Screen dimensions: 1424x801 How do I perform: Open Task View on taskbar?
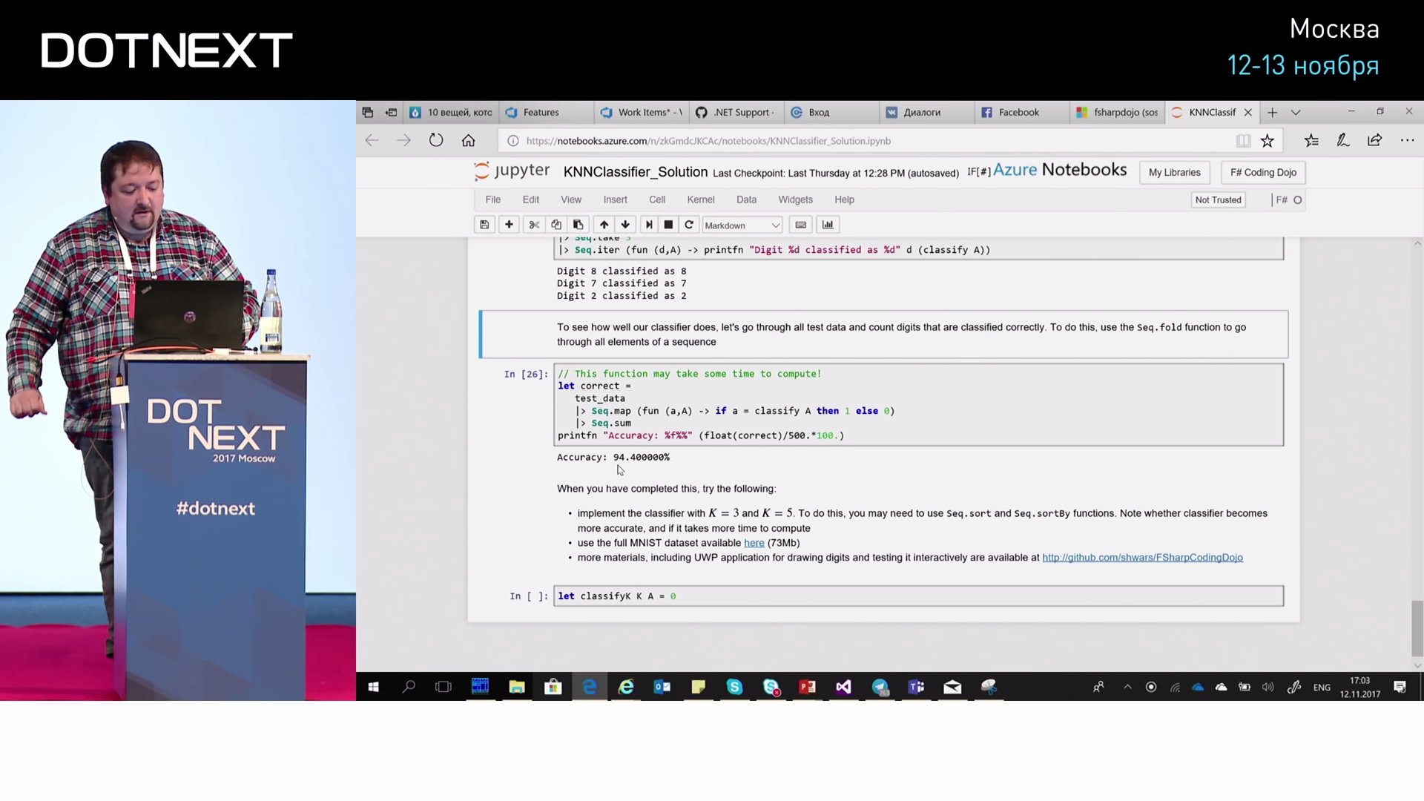(x=444, y=687)
